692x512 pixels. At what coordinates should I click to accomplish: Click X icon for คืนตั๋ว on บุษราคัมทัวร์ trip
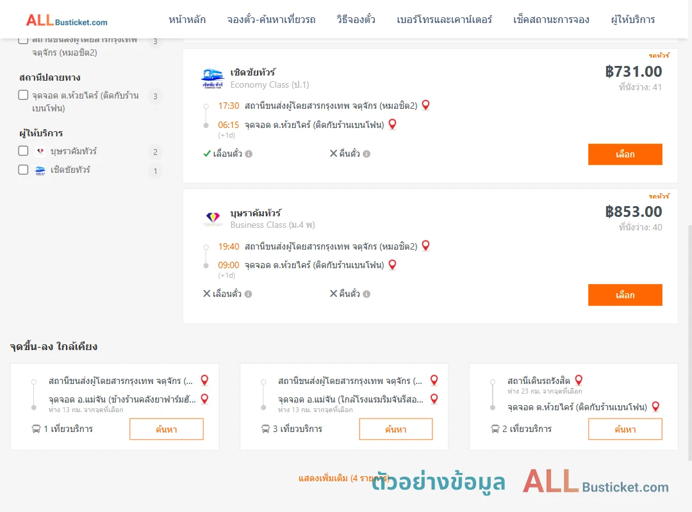tap(333, 293)
